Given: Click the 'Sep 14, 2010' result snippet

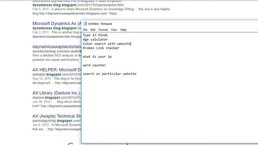Looking at the screenshot, I should (57, 81).
